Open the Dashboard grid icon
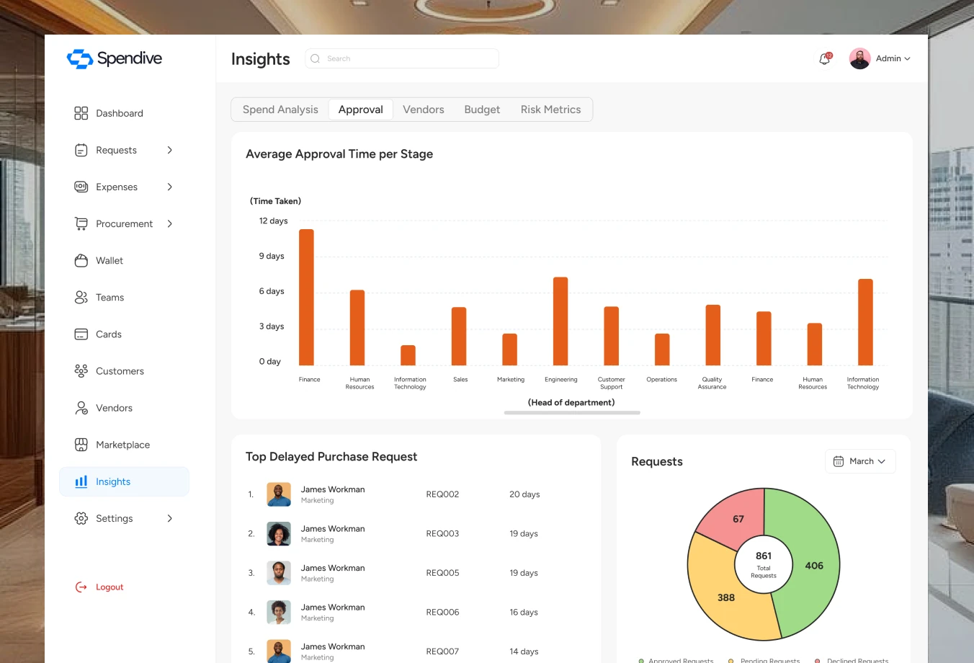This screenshot has width=974, height=663. (x=81, y=113)
